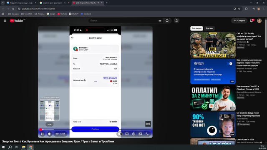Switch the player to theater mode

[x=140, y=134]
